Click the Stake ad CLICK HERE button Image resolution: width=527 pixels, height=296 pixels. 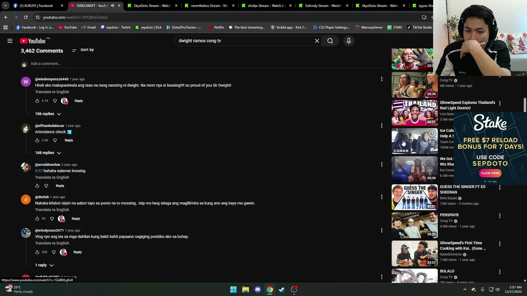[490, 173]
